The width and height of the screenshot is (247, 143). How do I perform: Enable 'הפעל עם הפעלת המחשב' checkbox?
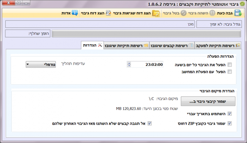(x=230, y=72)
